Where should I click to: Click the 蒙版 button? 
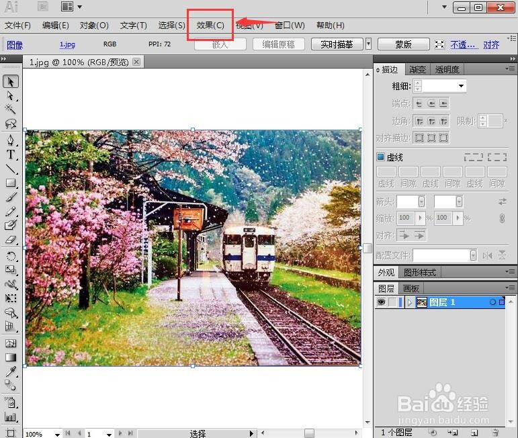[403, 44]
